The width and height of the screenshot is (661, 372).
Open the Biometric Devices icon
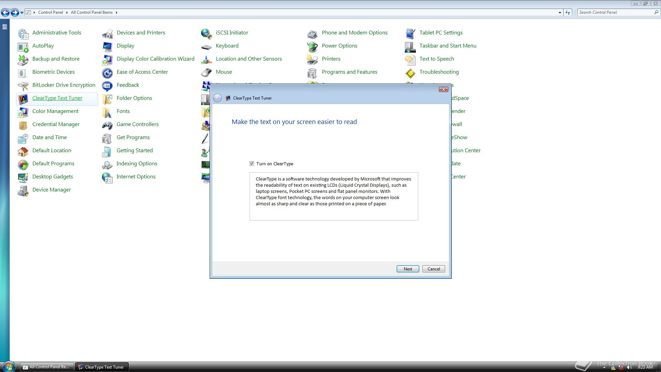[x=23, y=73]
